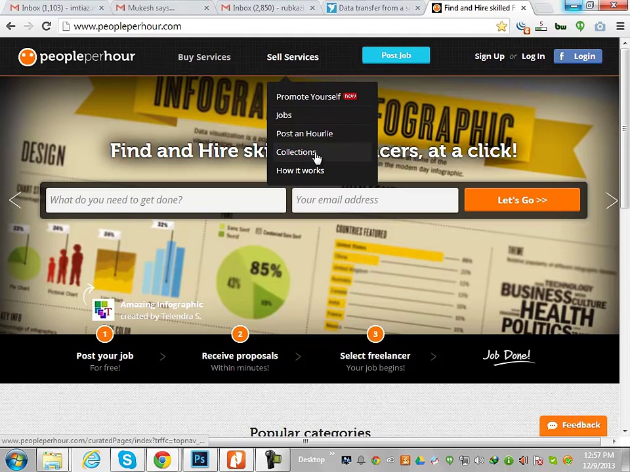Click the volume speaker tray icon
This screenshot has width=630, height=472.
479,460
